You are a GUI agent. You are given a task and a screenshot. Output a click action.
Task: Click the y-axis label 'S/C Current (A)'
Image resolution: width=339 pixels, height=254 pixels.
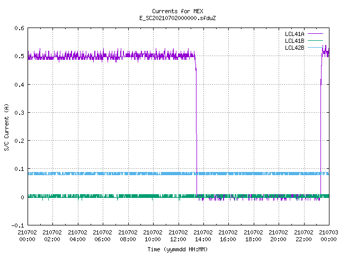pos(7,127)
